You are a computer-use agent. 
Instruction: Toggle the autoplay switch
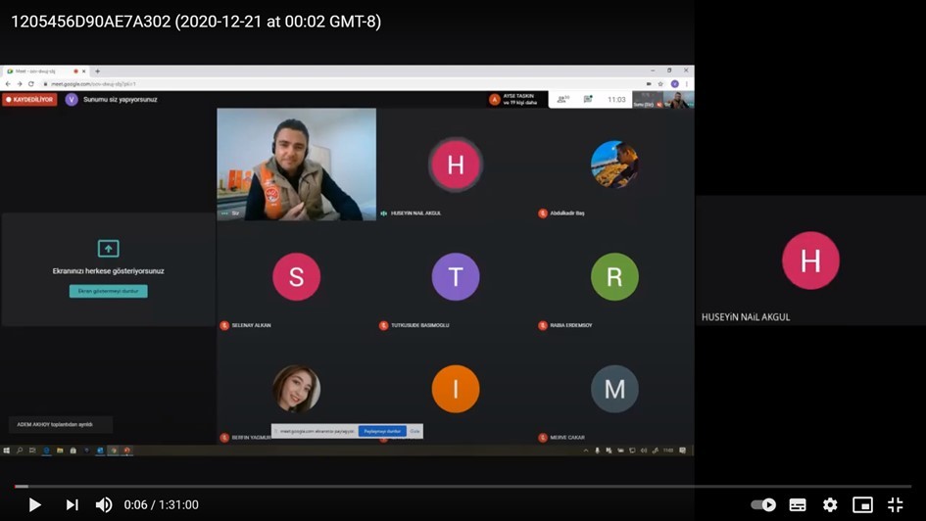[x=763, y=504]
